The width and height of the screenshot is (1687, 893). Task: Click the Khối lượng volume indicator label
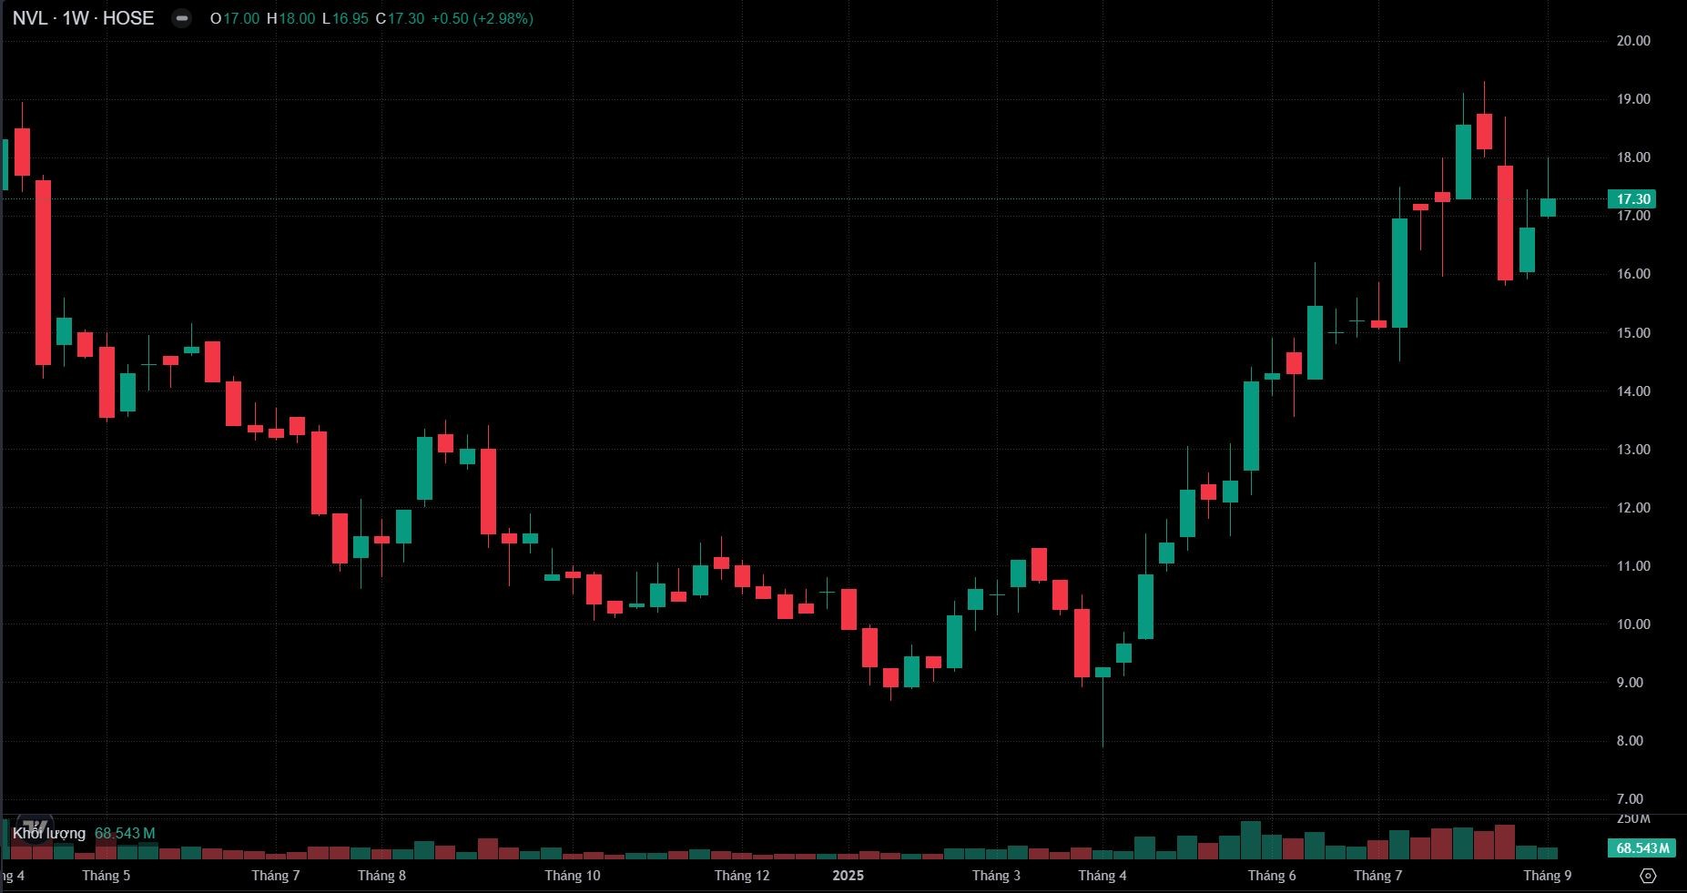coord(49,833)
